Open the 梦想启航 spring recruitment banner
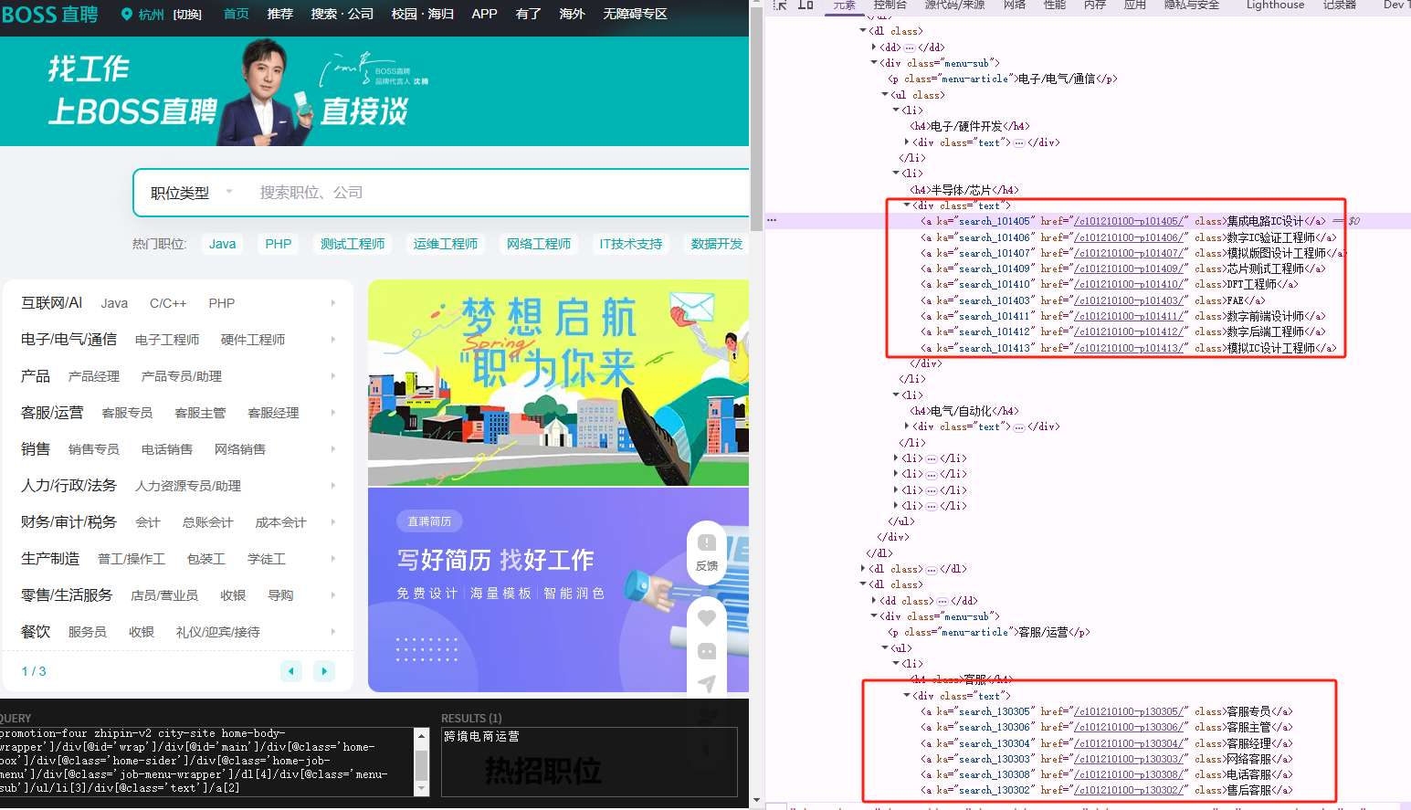The width and height of the screenshot is (1411, 810). 558,383
